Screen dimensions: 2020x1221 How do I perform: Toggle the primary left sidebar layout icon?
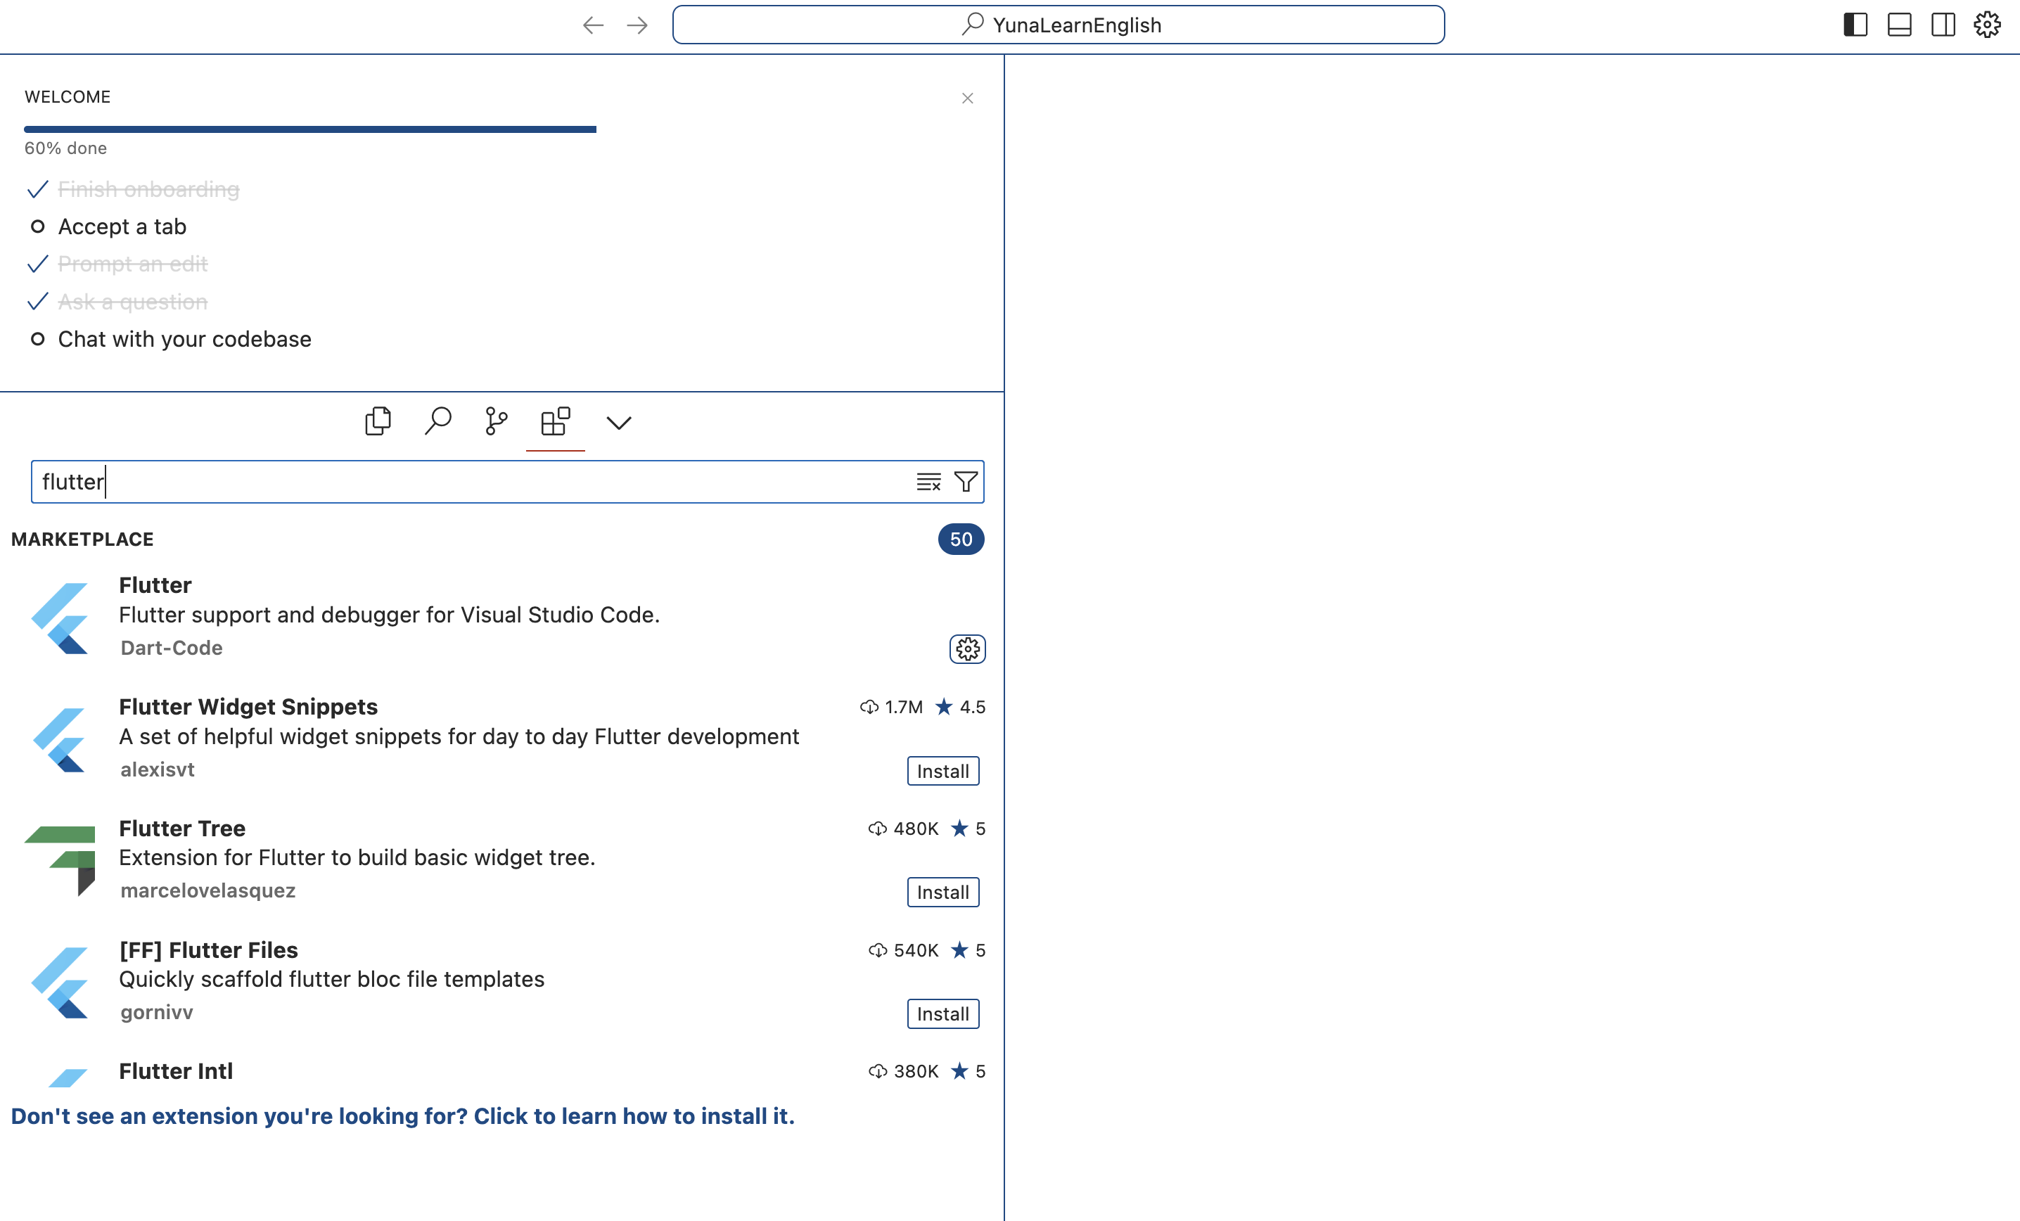1855,25
